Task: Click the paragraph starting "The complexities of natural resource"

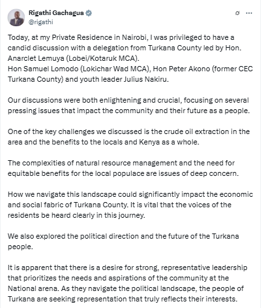Action: click(123, 168)
